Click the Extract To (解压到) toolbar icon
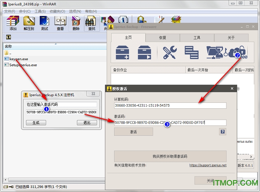260x192 pixels. click(x=29, y=21)
